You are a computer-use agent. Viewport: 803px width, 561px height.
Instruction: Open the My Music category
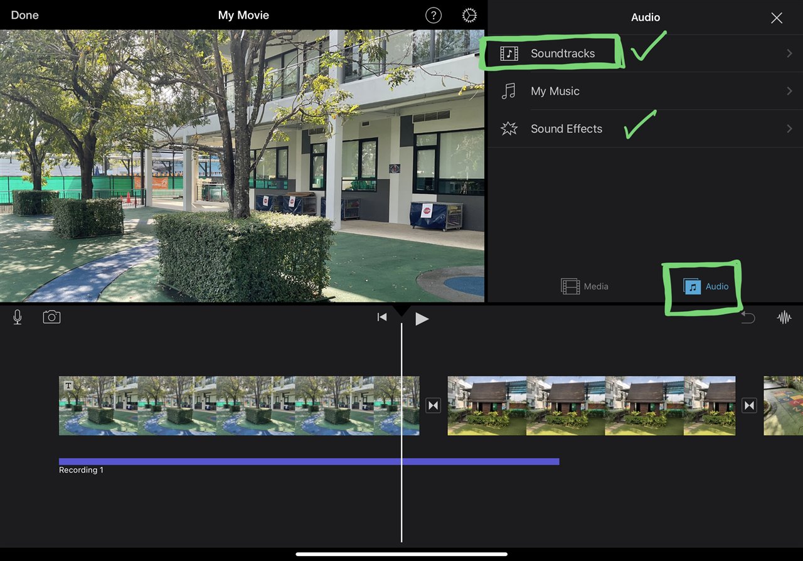(x=646, y=91)
